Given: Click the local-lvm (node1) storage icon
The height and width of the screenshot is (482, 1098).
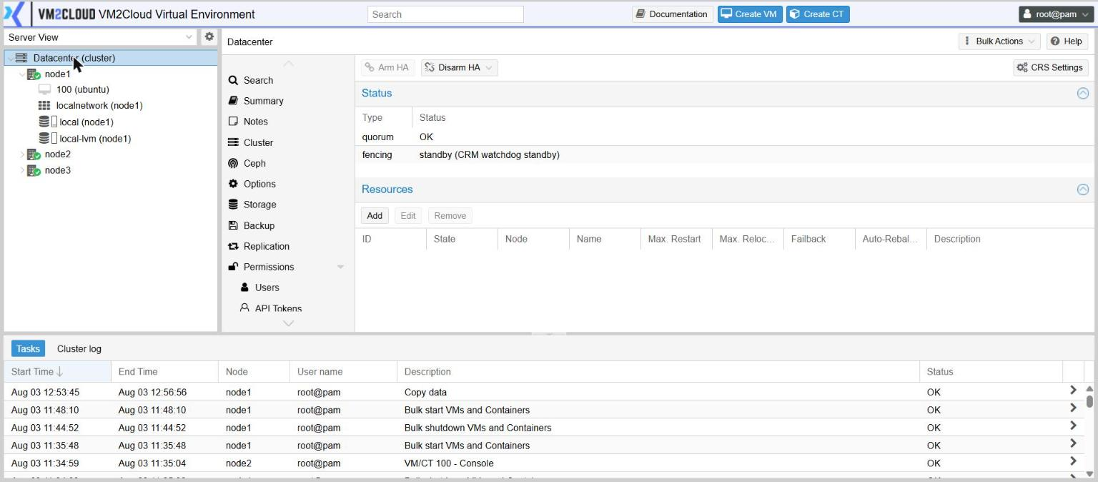Looking at the screenshot, I should [x=44, y=138].
